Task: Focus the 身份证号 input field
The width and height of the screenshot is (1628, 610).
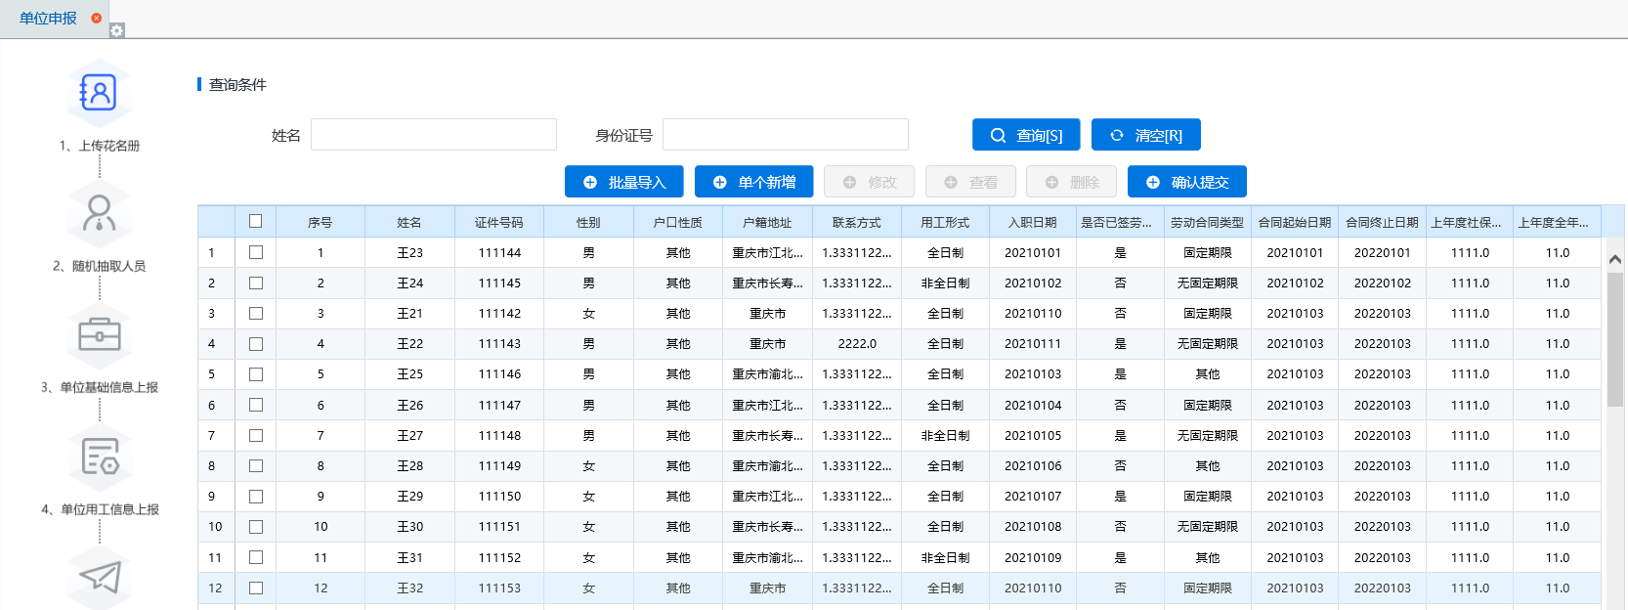Action: coord(786,135)
